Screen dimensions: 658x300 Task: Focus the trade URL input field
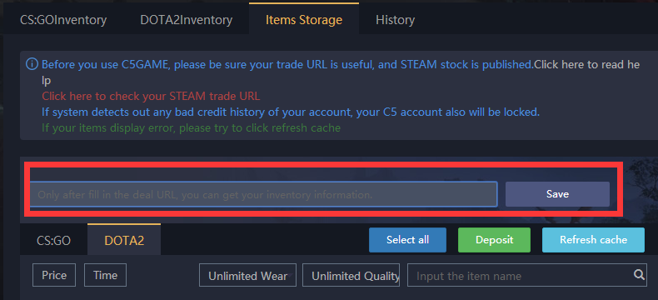(263, 194)
